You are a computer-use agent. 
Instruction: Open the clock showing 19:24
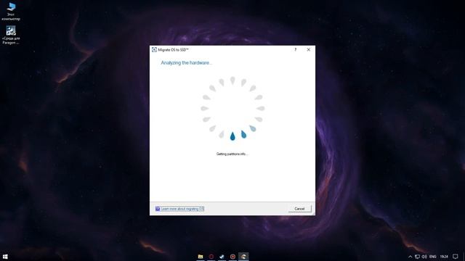444,257
